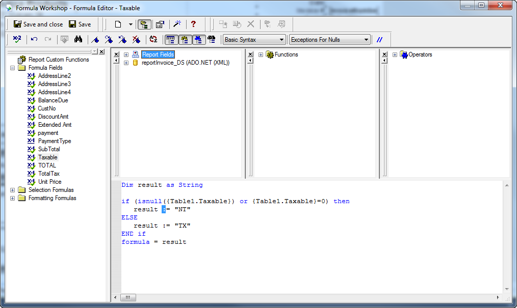Viewport: 517px width, 308px height.
Task: Go to the previous bookmark
Action: (x=123, y=40)
